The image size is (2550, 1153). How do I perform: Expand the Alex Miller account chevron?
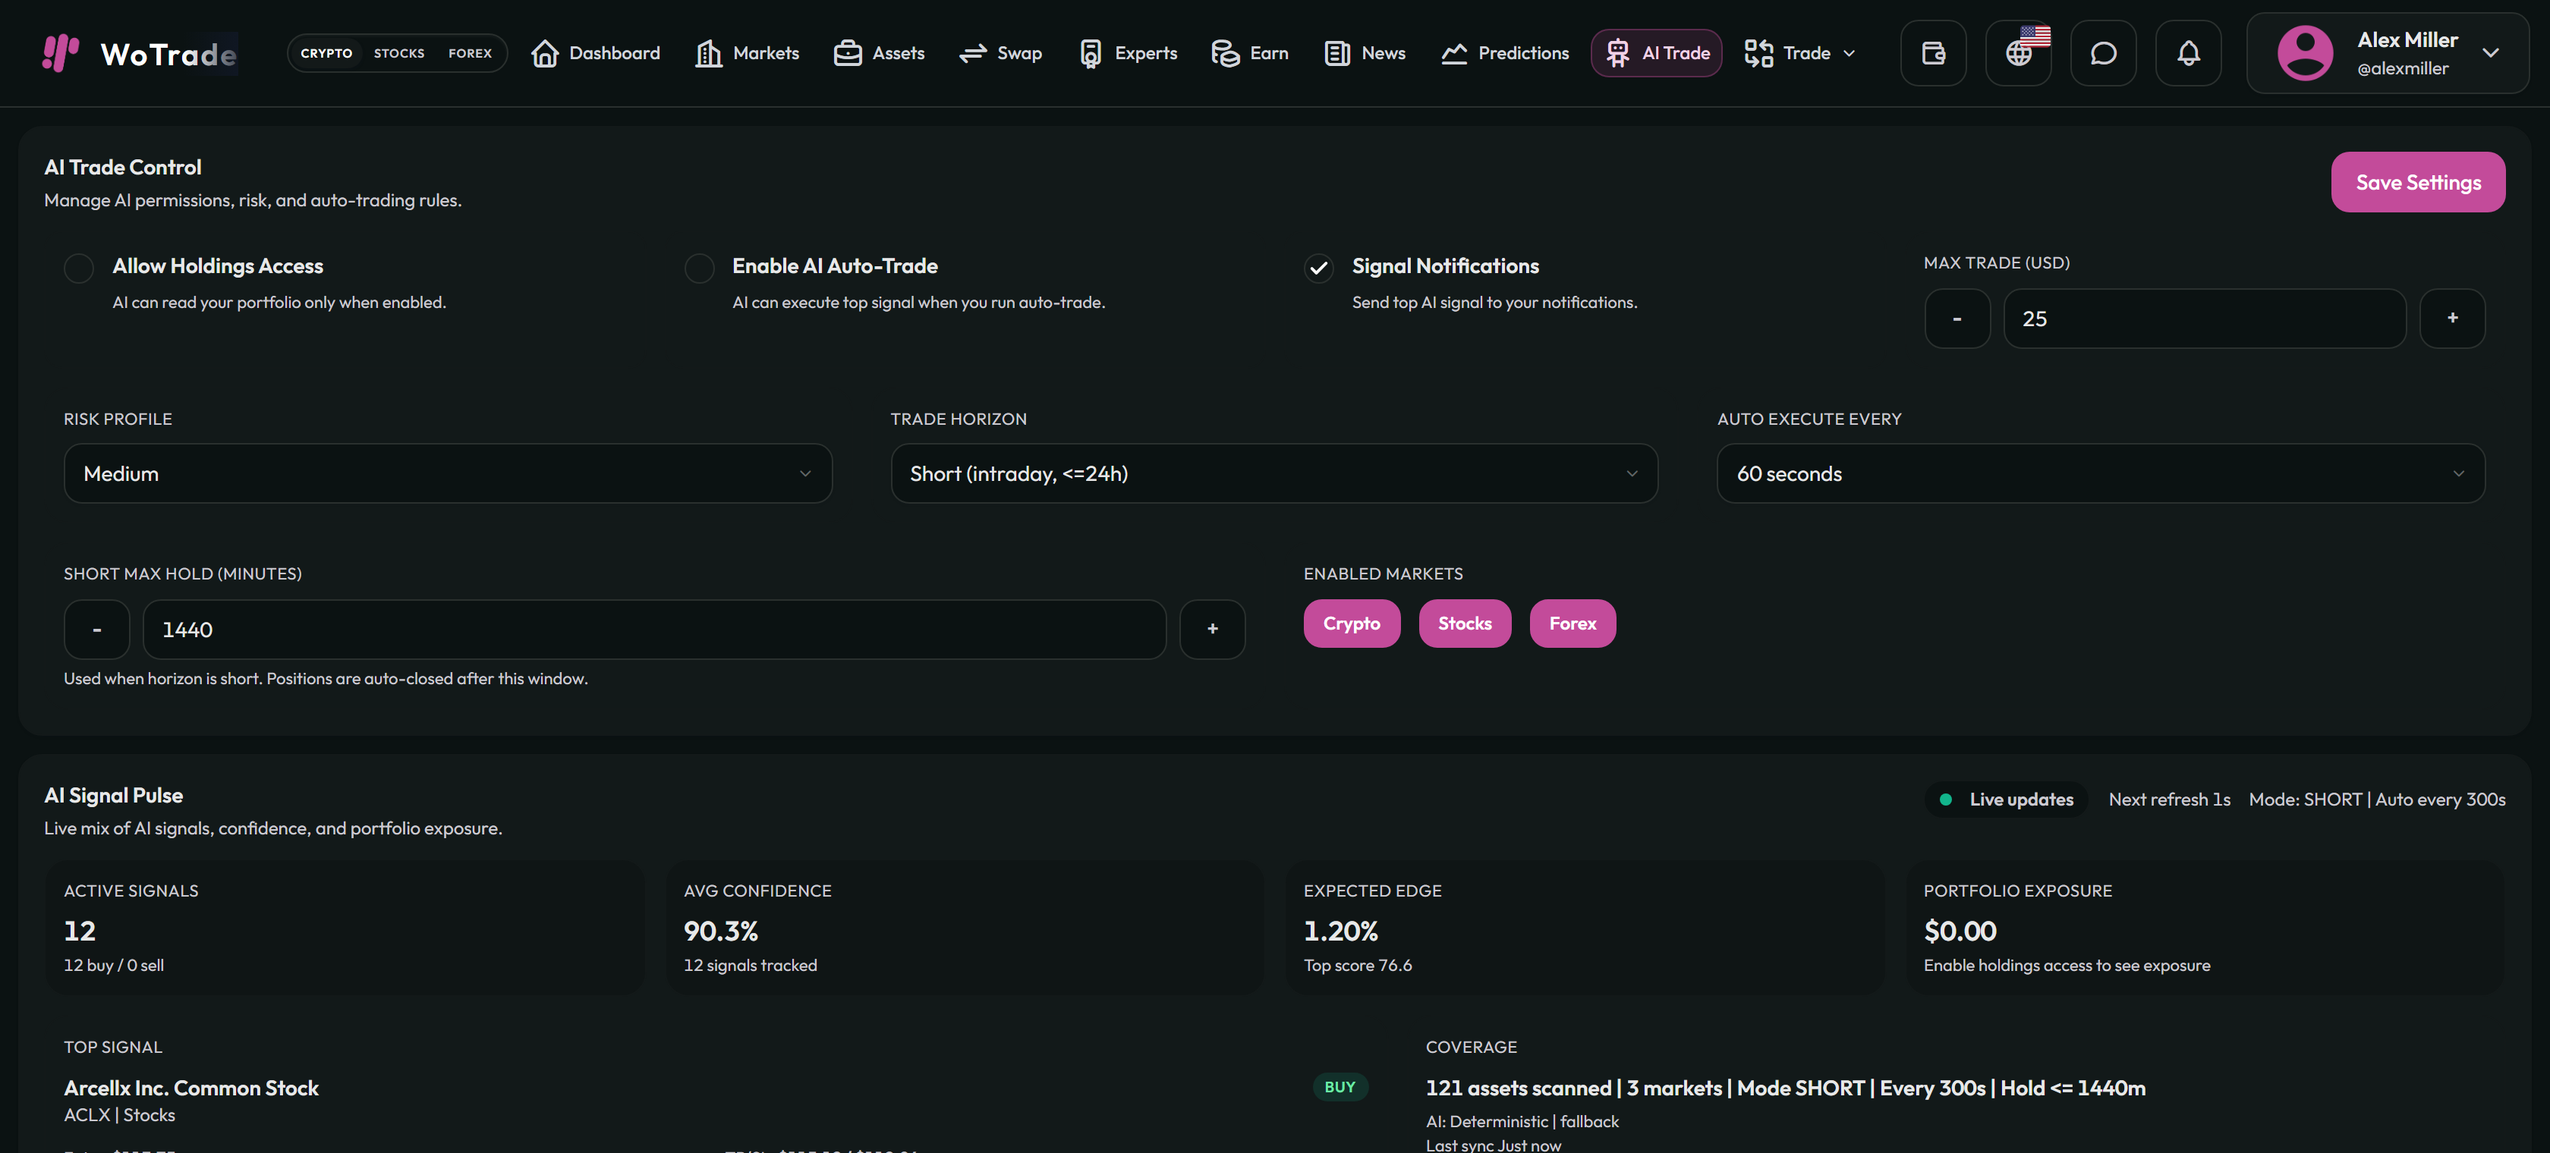[x=2491, y=53]
